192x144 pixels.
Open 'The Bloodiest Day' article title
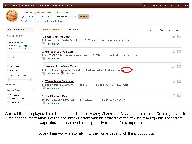click(56, 96)
